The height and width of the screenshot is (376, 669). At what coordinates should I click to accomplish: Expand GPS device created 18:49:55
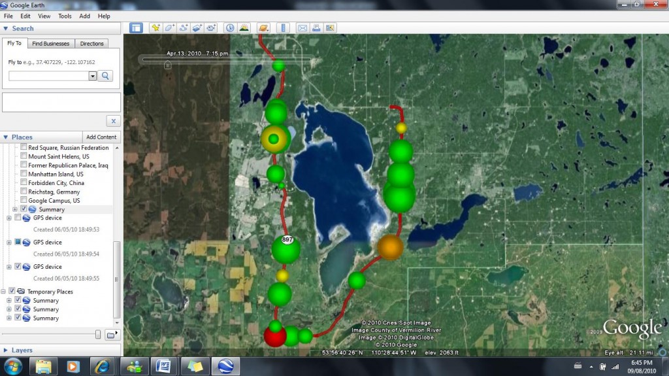coord(9,267)
